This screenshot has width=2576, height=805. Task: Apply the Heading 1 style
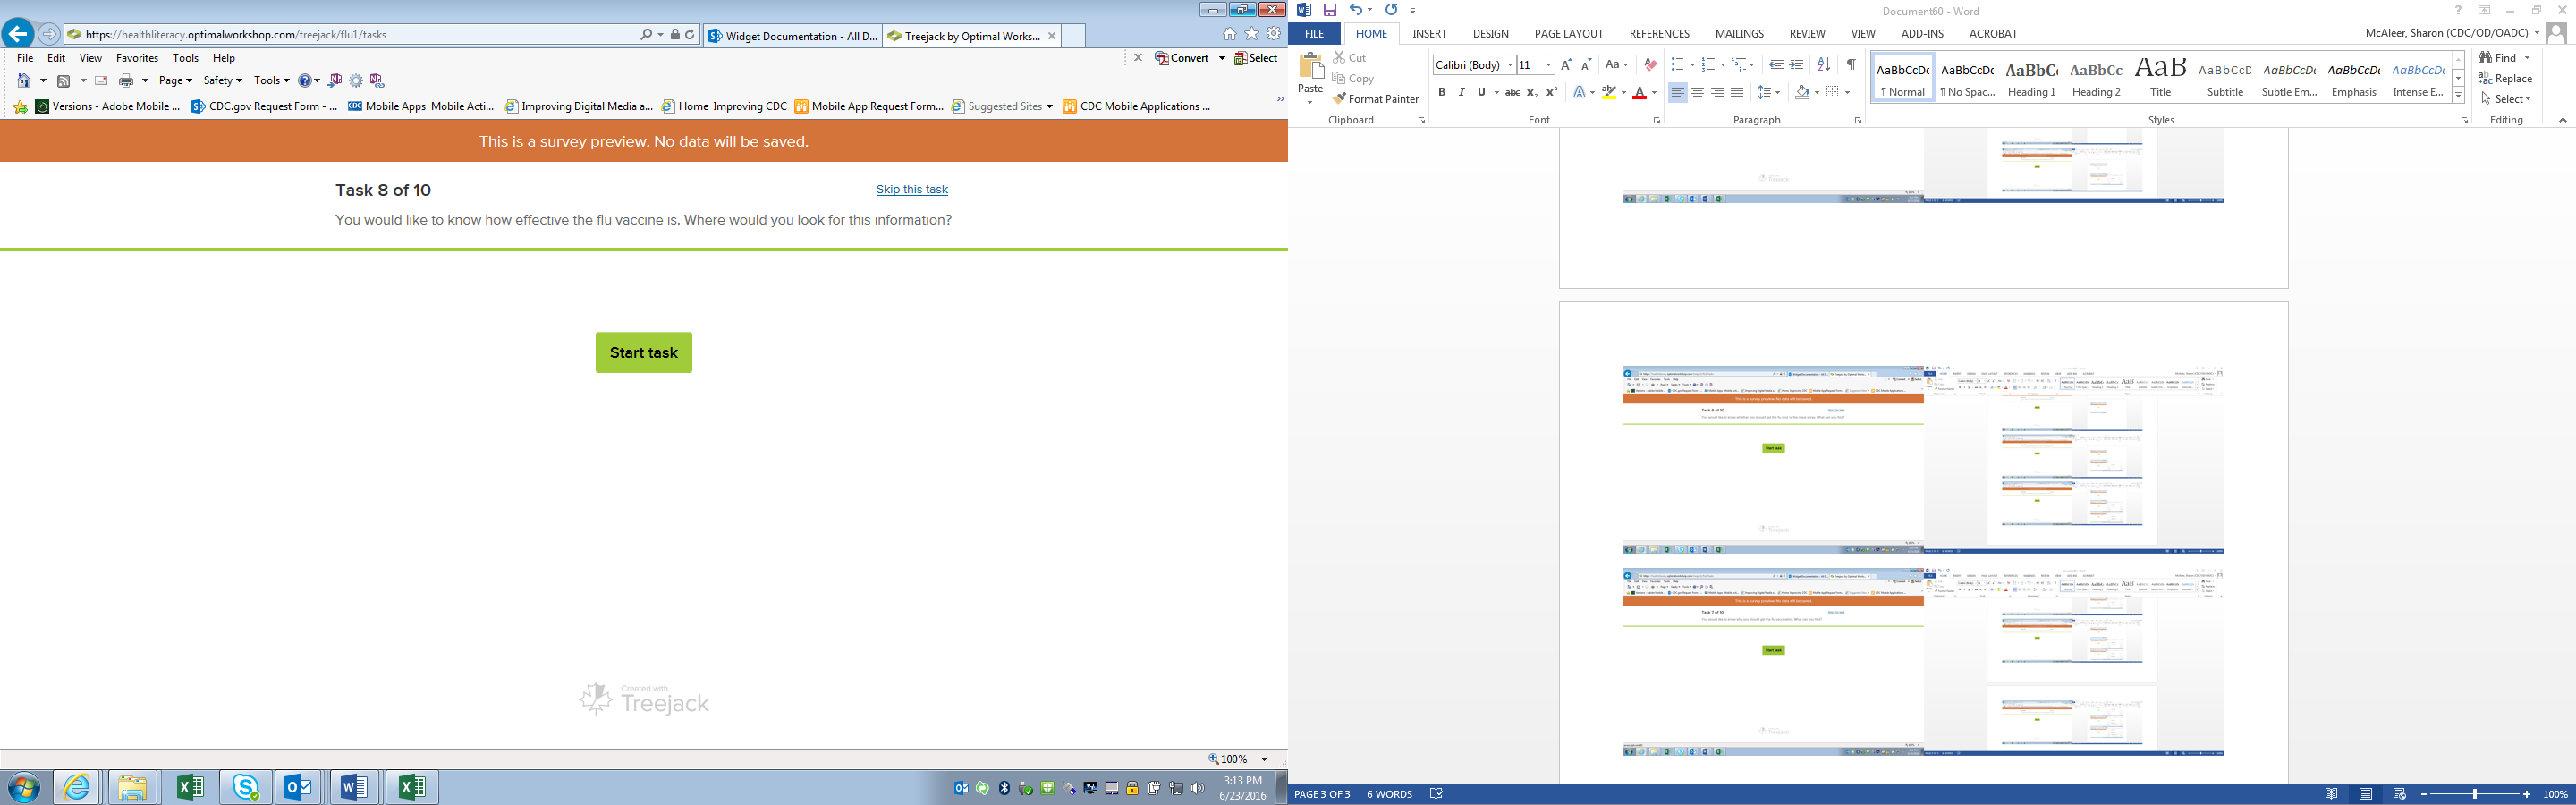click(x=2031, y=78)
